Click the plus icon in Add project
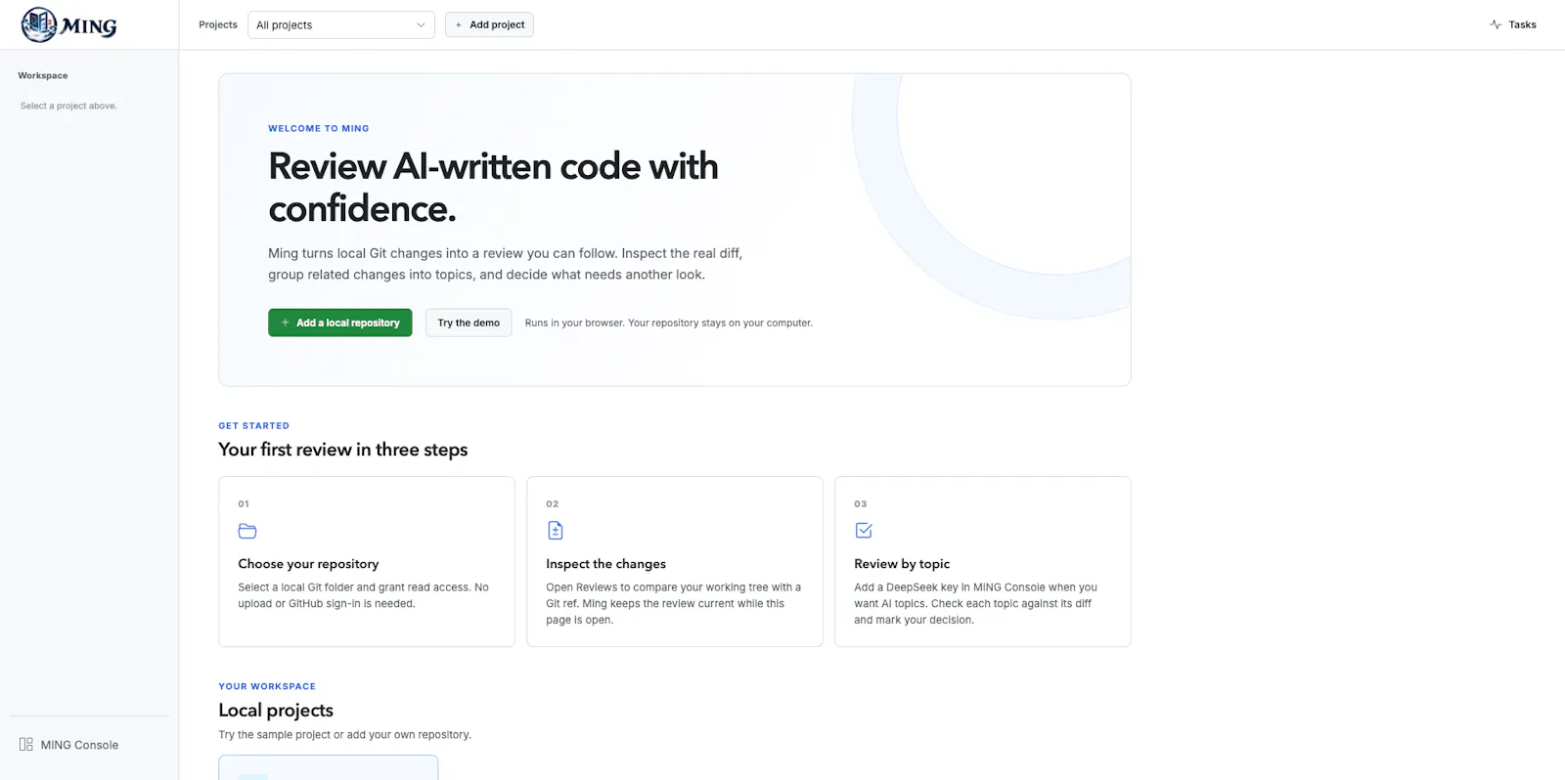1565x780 pixels. (x=459, y=25)
